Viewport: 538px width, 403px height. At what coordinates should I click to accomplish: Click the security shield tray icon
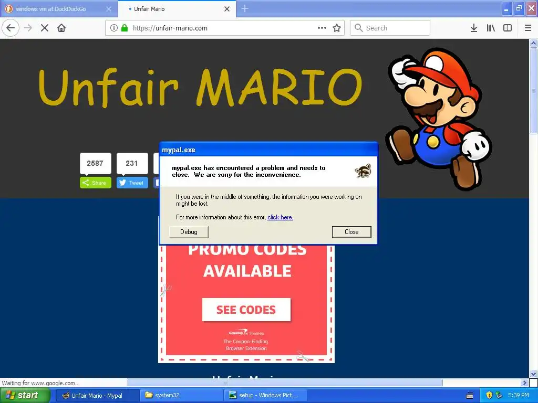click(489, 396)
